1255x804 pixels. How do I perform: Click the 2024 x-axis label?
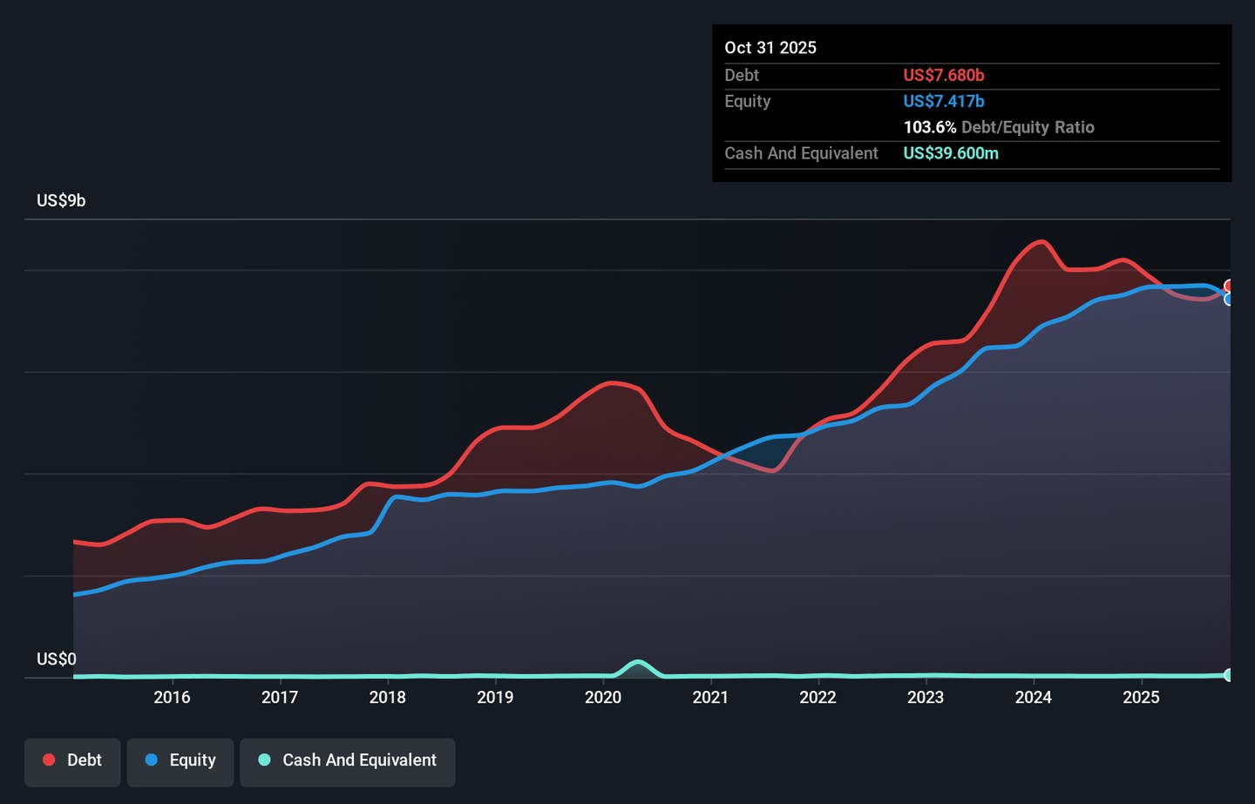pos(1034,697)
